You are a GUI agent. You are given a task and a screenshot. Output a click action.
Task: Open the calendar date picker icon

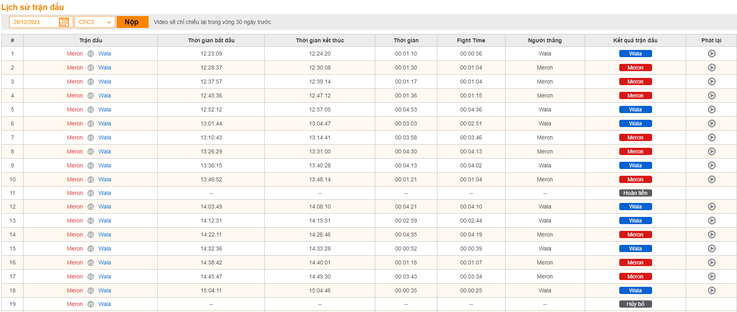[64, 22]
